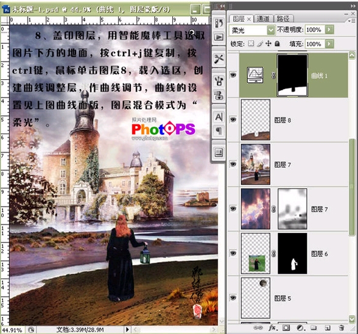Screen dimensions: 358x334
Task: Toggle lock all padlock icon
Action: pyautogui.click(x=277, y=43)
